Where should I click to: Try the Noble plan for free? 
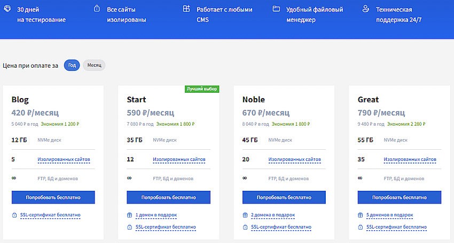pyautogui.click(x=284, y=197)
